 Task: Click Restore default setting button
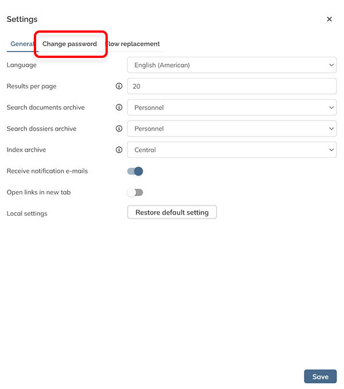click(172, 212)
